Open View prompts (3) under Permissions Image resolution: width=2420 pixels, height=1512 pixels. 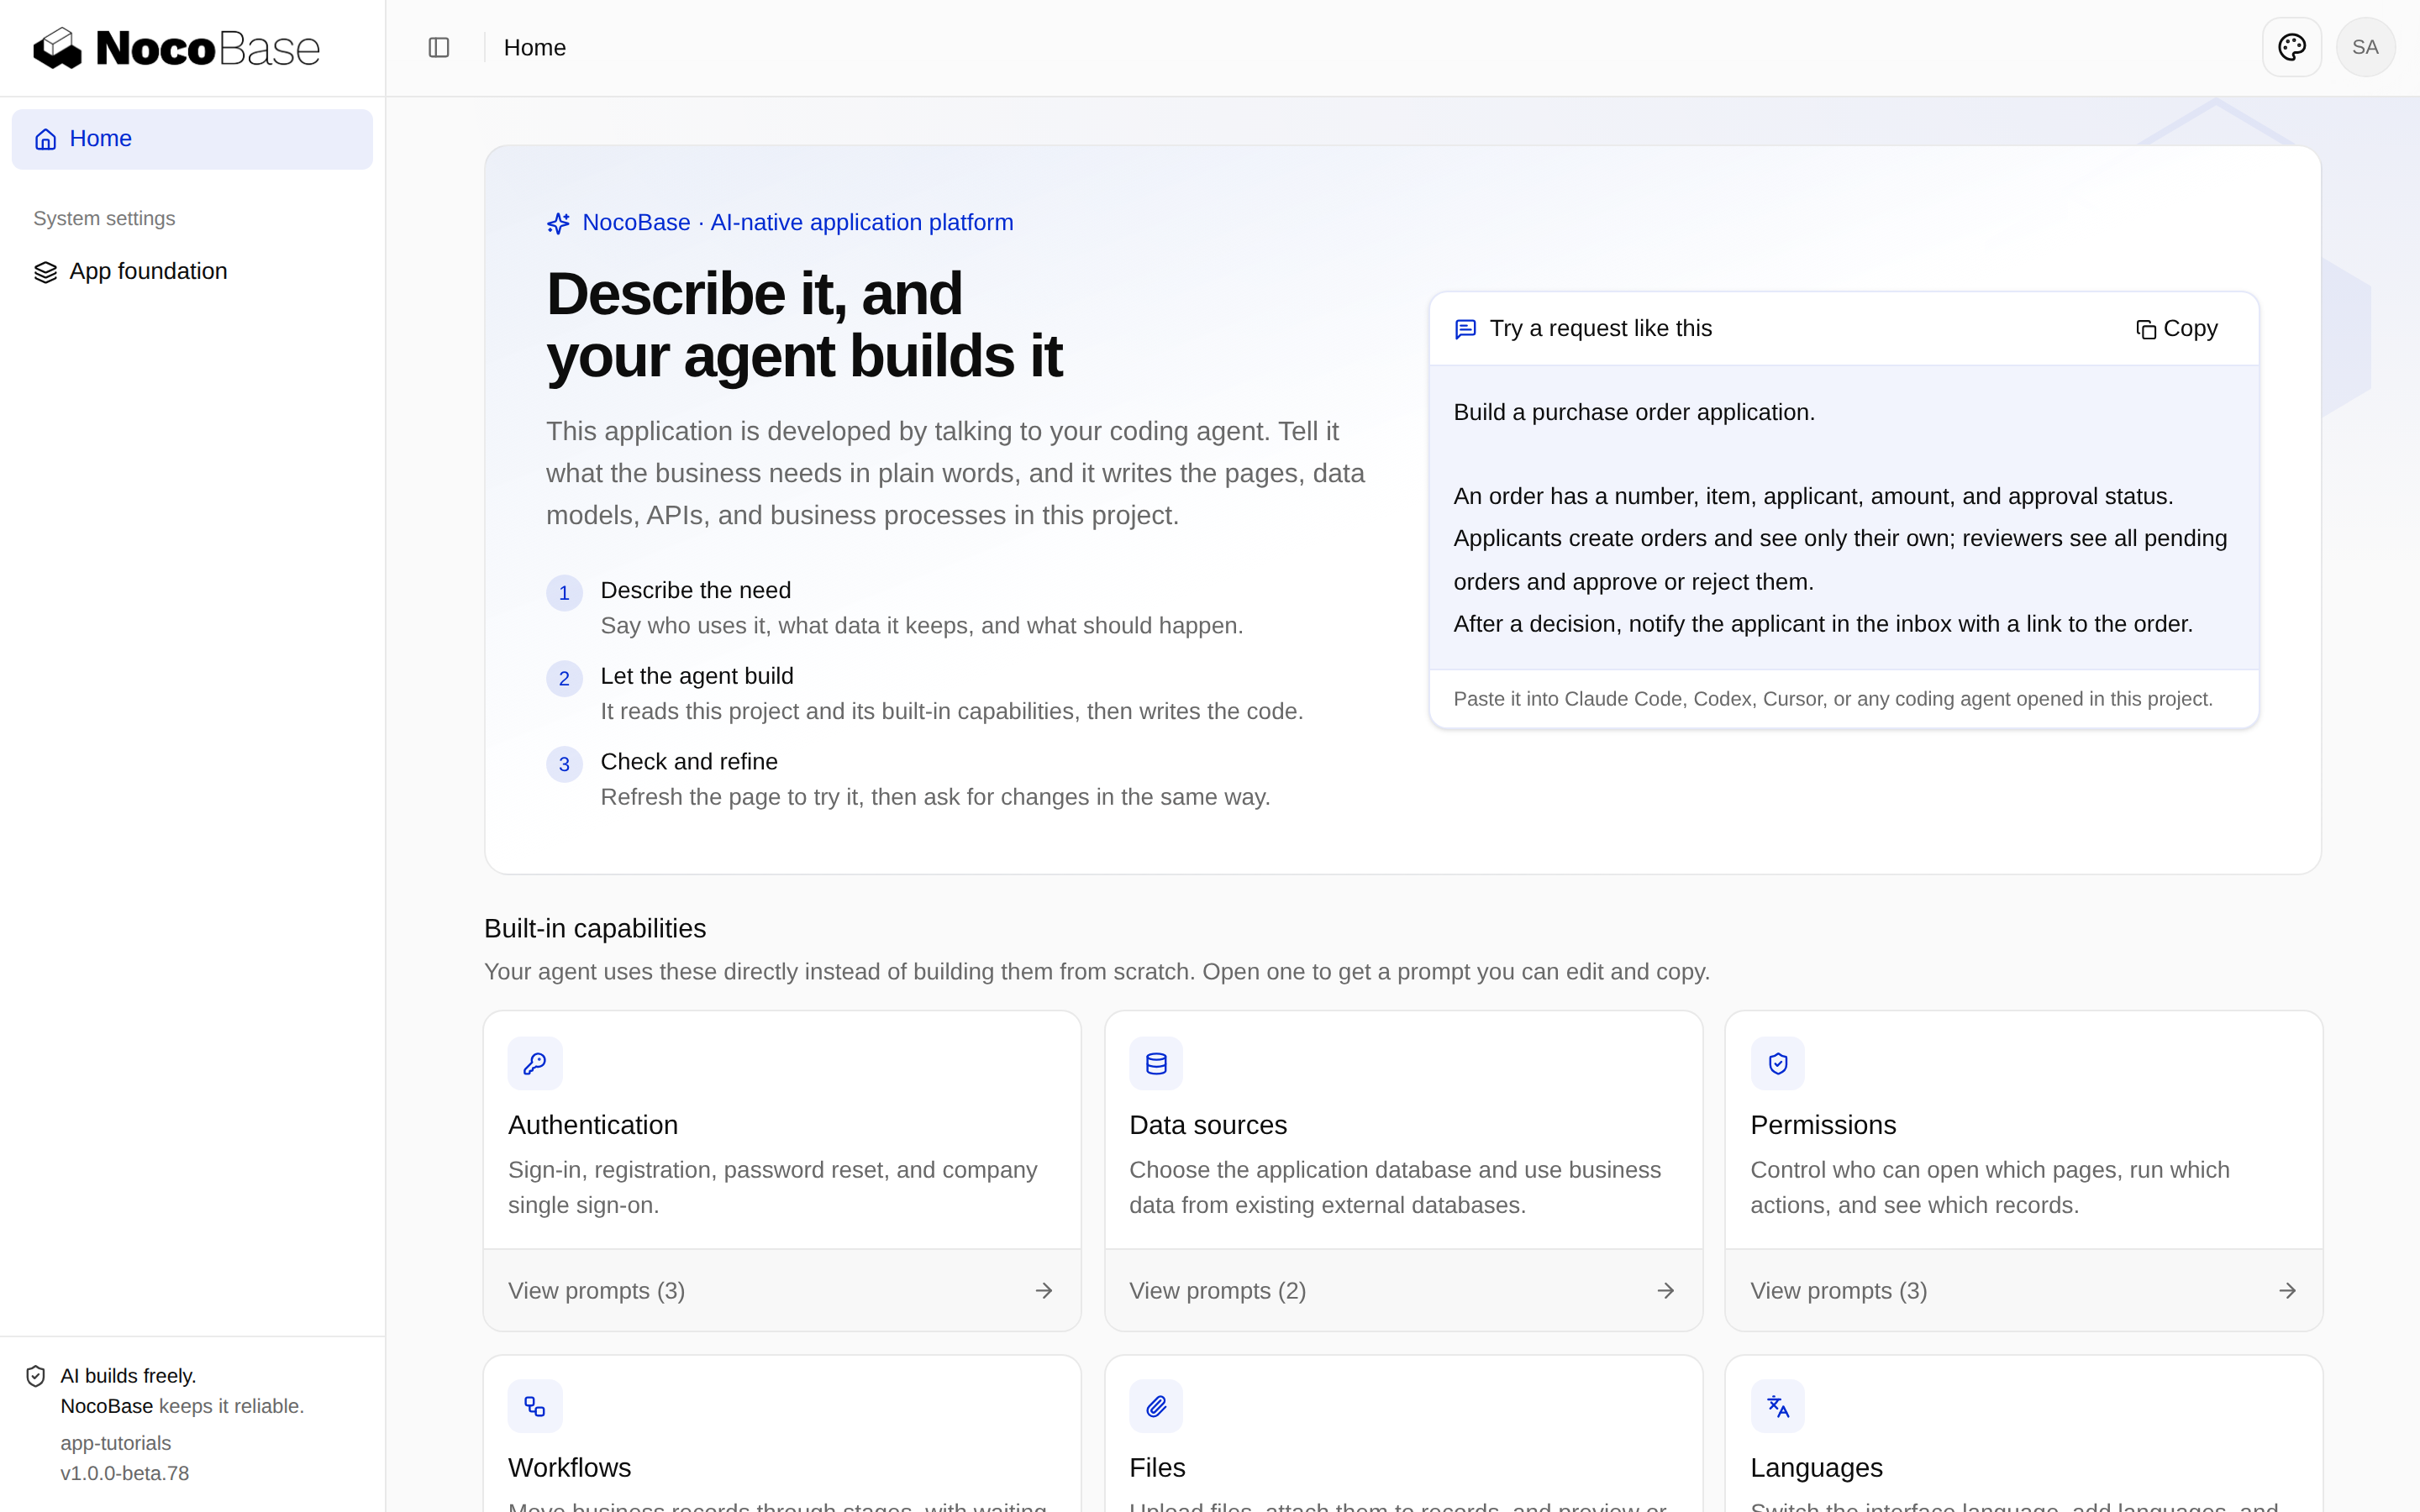[x=2024, y=1290]
